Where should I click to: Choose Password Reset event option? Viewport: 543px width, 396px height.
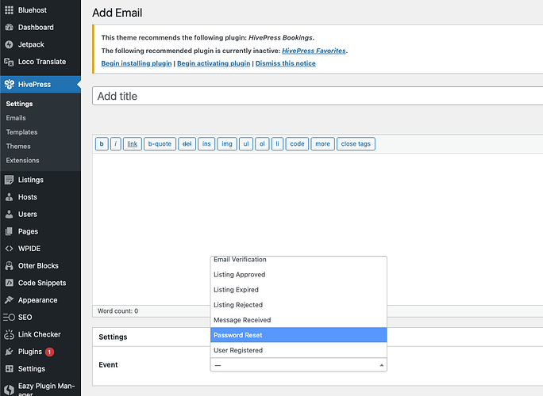pyautogui.click(x=298, y=335)
